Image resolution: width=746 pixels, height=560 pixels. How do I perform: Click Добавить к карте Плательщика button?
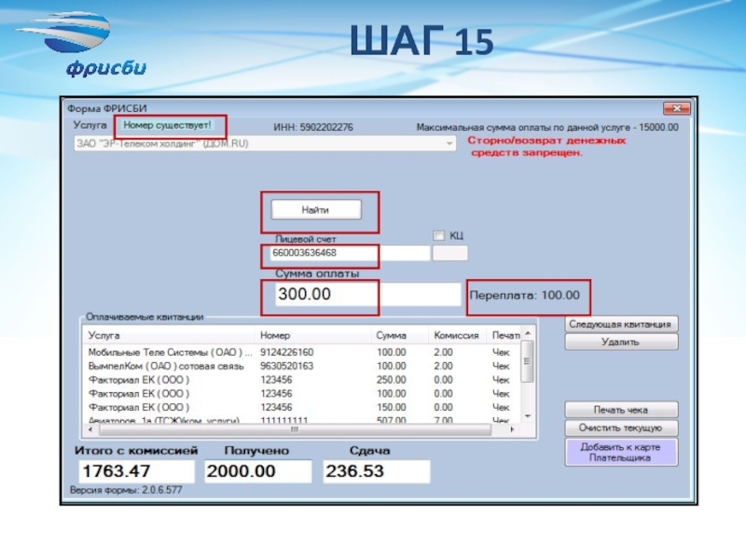(x=621, y=453)
